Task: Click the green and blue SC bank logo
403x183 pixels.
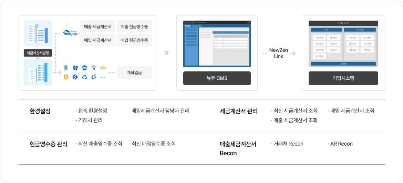Action: tap(66, 68)
